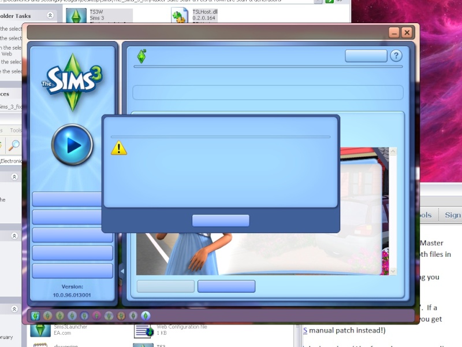Click the word Master in the browser page
This screenshot has width=462, height=347.
[x=431, y=243]
